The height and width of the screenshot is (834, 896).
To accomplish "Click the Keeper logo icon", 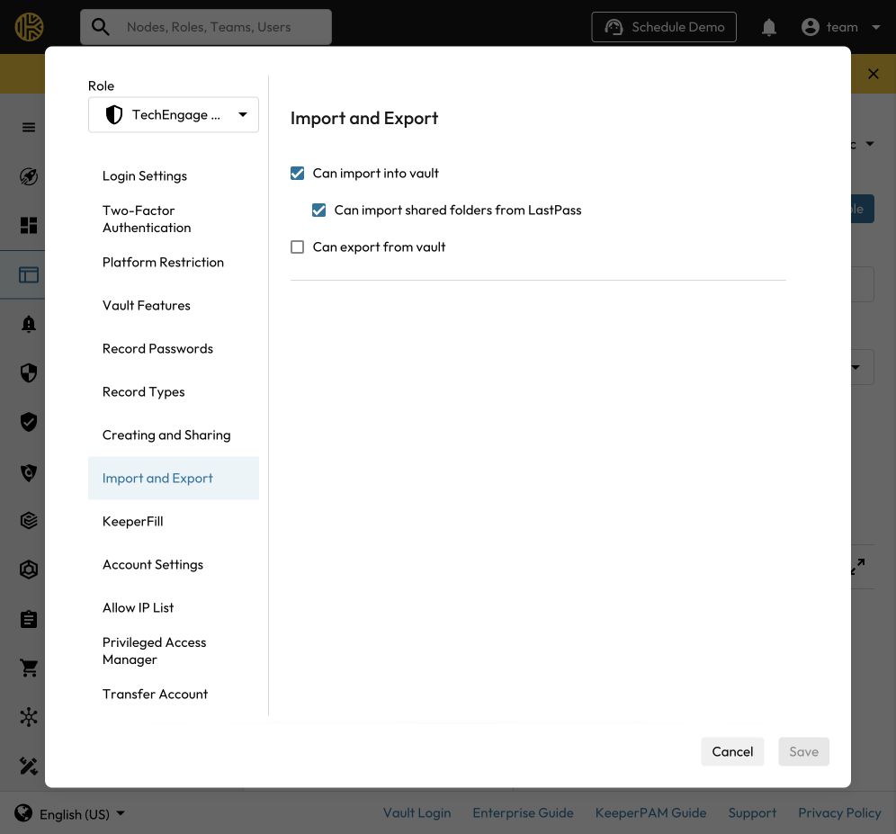I will pos(29,27).
